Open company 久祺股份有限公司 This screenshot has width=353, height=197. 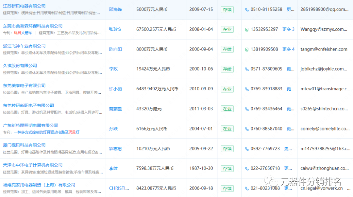point(20,66)
